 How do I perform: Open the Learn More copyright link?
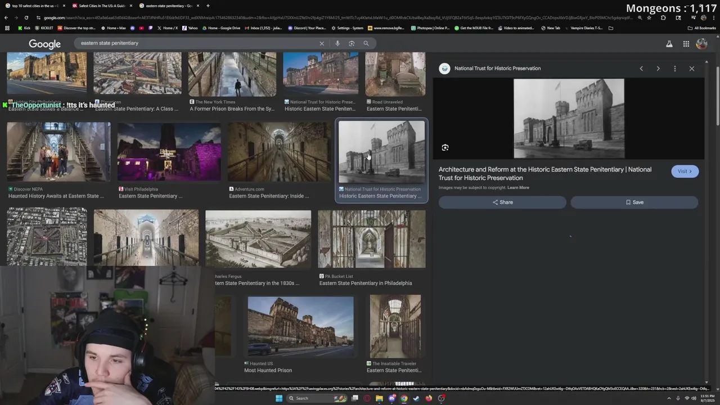coord(518,188)
